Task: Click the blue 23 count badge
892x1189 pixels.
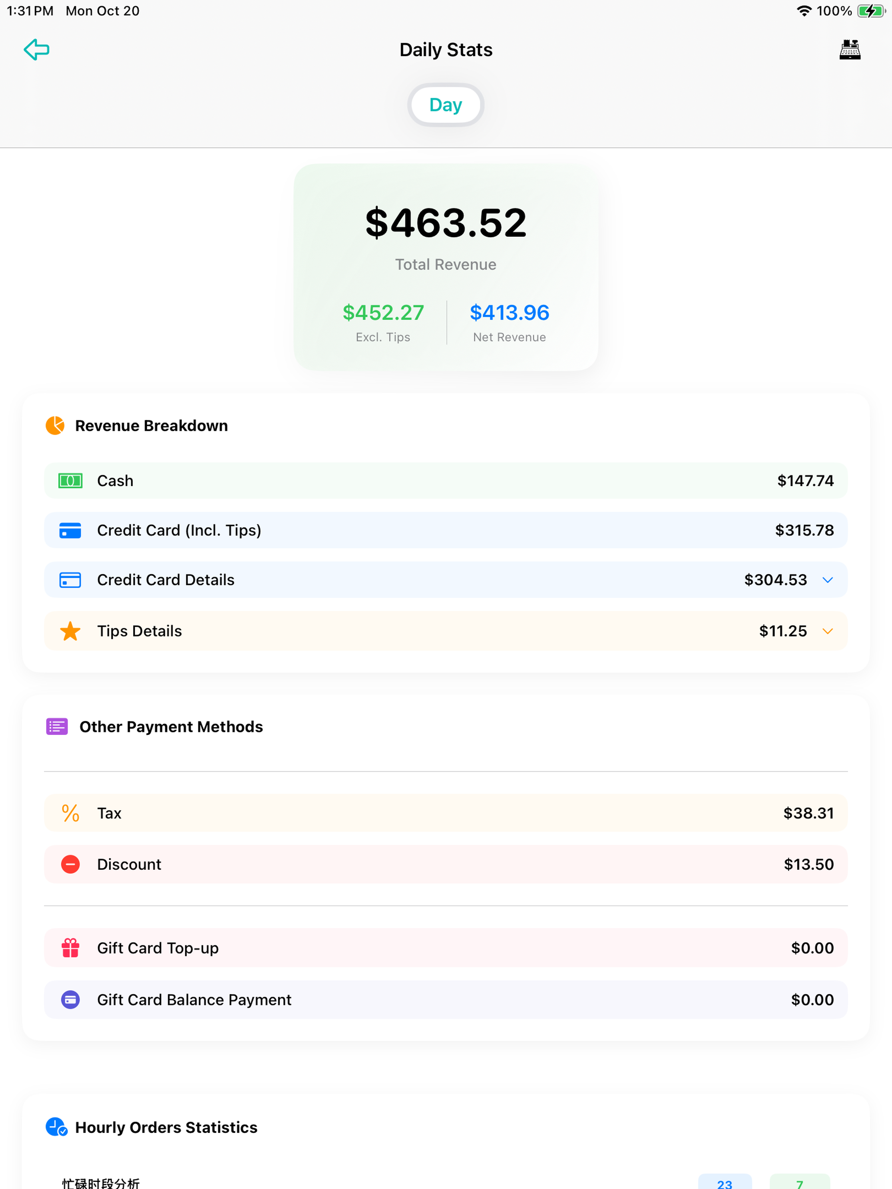Action: [x=725, y=1183]
